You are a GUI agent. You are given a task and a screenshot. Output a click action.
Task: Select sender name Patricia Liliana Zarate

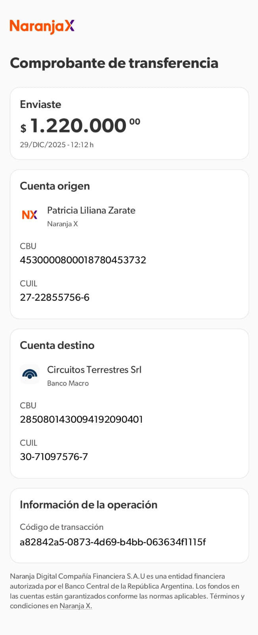point(91,210)
